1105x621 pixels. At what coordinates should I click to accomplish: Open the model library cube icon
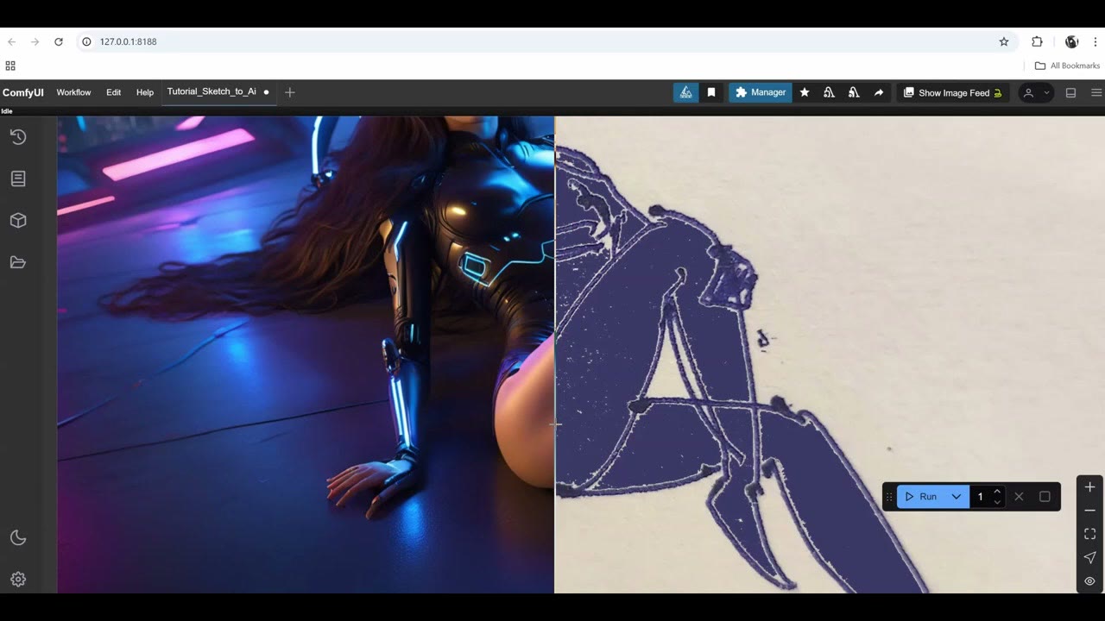point(18,221)
